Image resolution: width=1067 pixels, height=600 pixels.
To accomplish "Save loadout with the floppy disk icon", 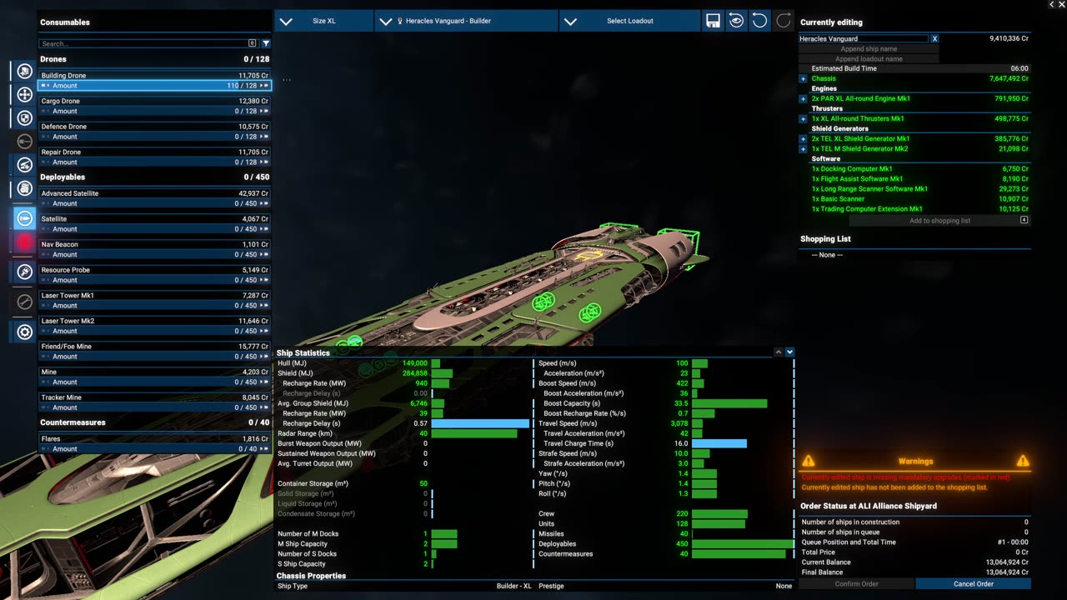I will point(713,21).
